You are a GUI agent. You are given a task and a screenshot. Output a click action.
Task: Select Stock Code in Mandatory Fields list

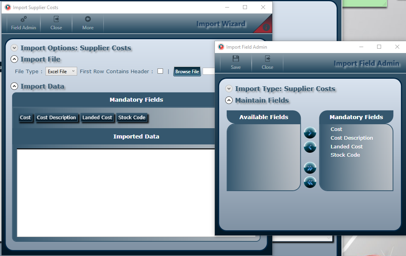click(345, 155)
